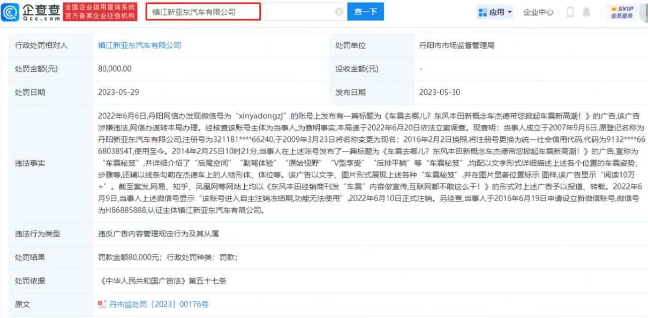Image resolution: width=648 pixels, height=318 pixels.
Task: Open 镇江新亚东汽车有限公司 company link
Action: pos(139,46)
